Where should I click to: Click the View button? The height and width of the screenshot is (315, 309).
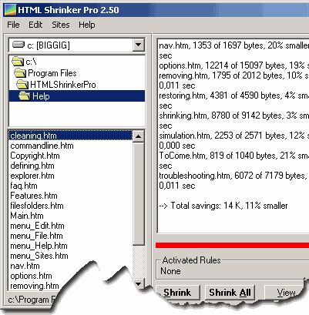click(286, 293)
